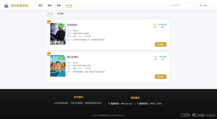Click 热映中 tag on 拆弹专家3 poster
The width and height of the screenshot is (217, 119).
click(x=61, y=26)
